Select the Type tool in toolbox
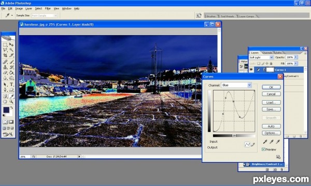 coord(11,84)
